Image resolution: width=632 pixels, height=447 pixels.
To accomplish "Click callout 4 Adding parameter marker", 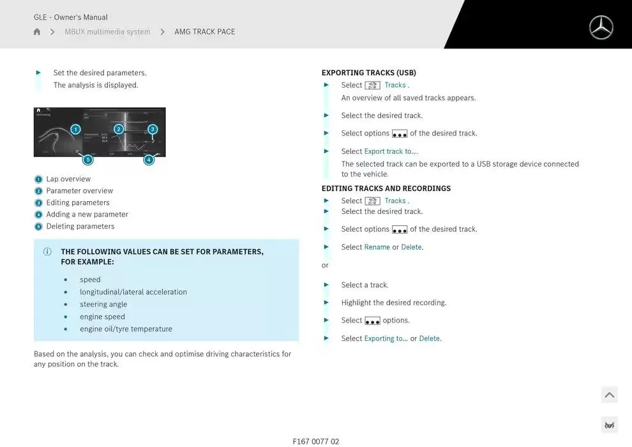I will 149,160.
